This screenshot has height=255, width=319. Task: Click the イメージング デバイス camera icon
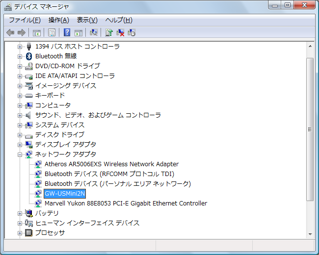point(29,86)
